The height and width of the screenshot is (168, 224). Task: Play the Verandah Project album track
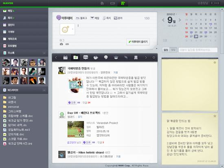click(81, 135)
